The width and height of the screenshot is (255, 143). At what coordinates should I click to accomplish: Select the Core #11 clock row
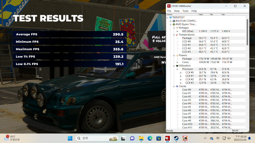coord(213,127)
